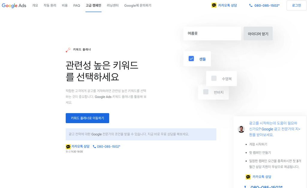The height and width of the screenshot is (188, 307).
Task: Open the 작동 원리 menu item
Action: (x=50, y=5)
